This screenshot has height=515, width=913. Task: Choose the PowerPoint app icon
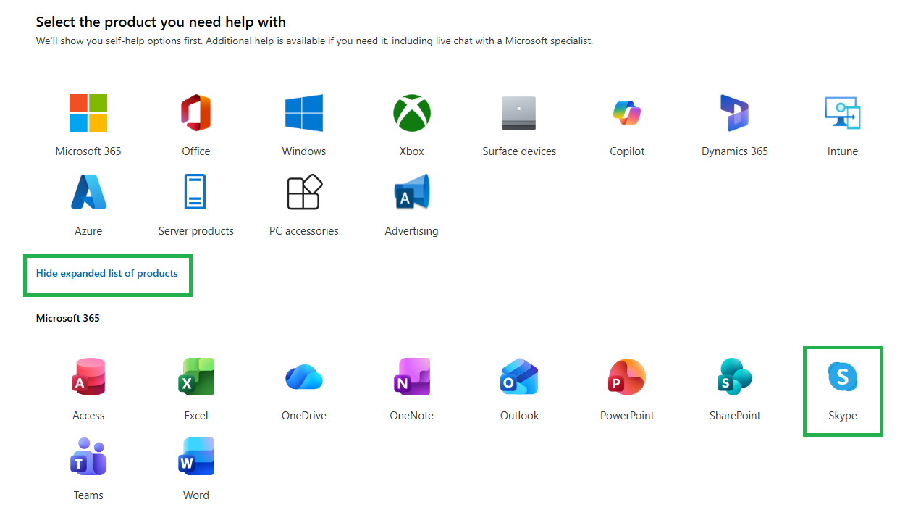[x=627, y=377]
